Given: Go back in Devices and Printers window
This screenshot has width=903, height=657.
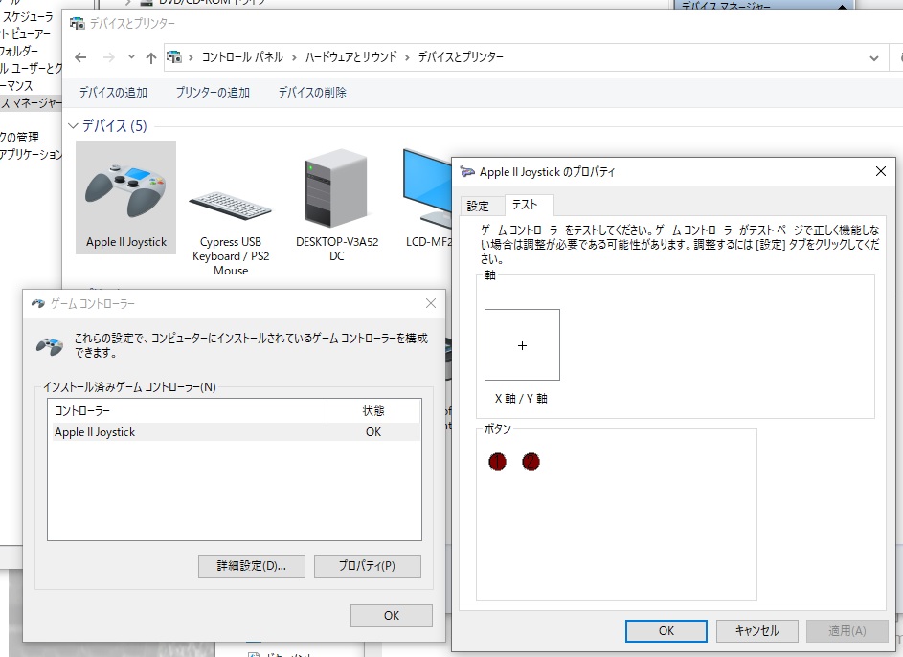Looking at the screenshot, I should coord(80,57).
